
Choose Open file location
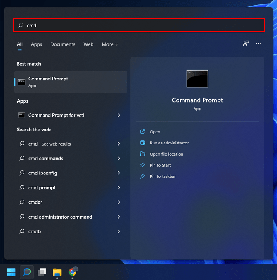(x=167, y=154)
